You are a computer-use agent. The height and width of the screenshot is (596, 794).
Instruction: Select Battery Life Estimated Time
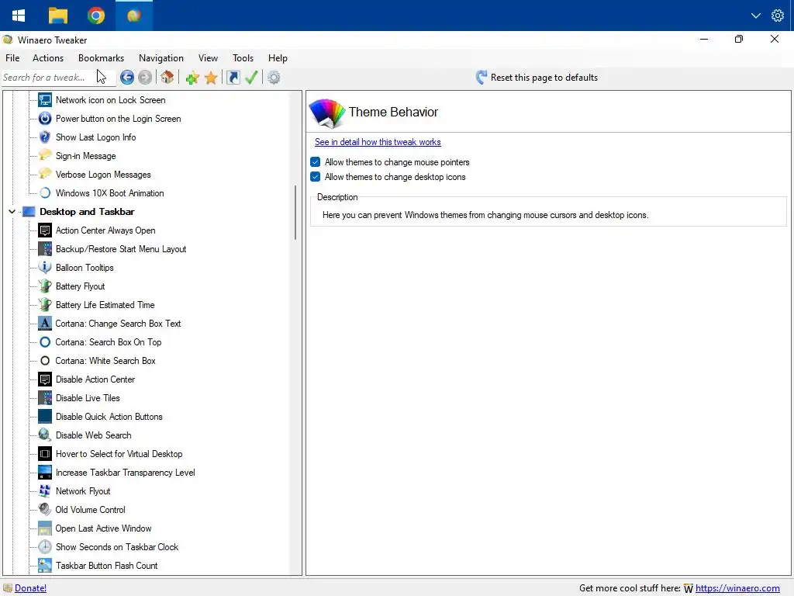point(105,305)
